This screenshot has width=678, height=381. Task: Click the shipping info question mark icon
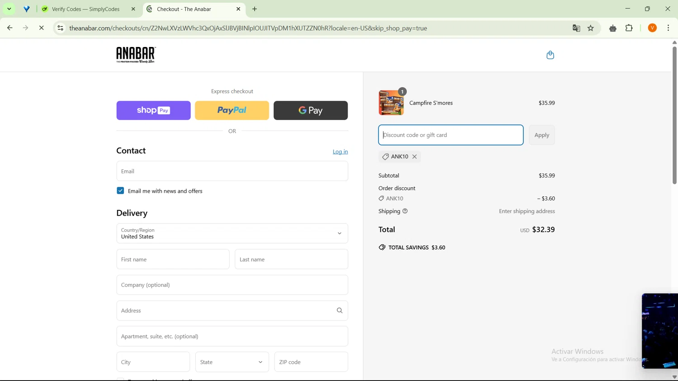[405, 211]
